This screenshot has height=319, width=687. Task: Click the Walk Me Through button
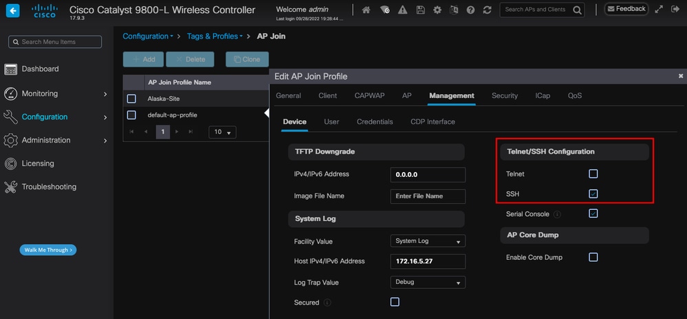[x=48, y=250]
